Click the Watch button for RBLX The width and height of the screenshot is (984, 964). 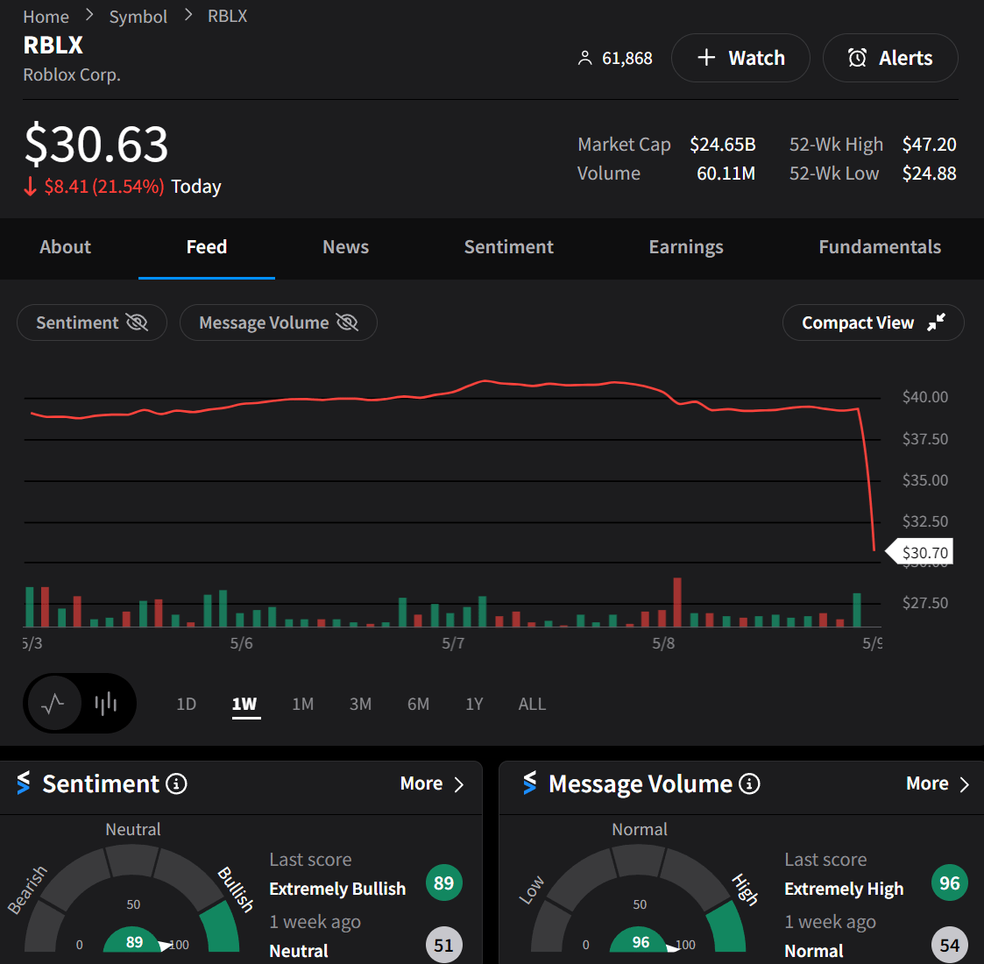tap(740, 58)
